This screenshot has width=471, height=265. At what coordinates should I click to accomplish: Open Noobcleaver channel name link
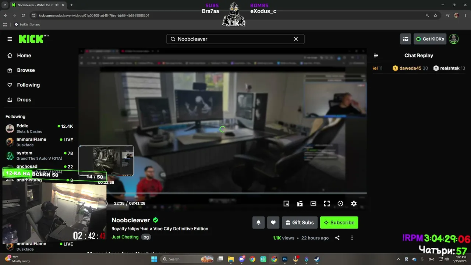131,220
